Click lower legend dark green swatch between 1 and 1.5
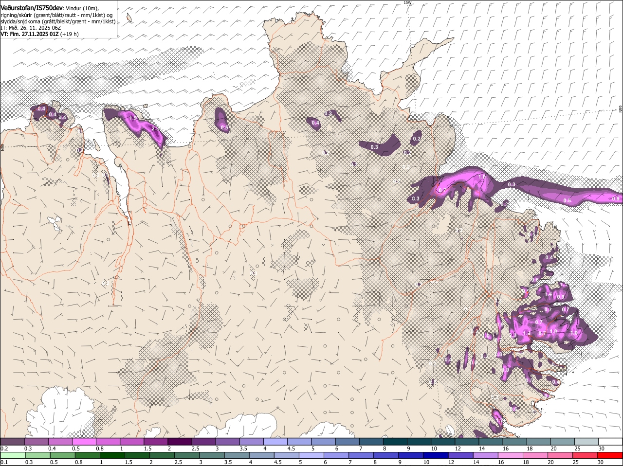 (x=112, y=455)
